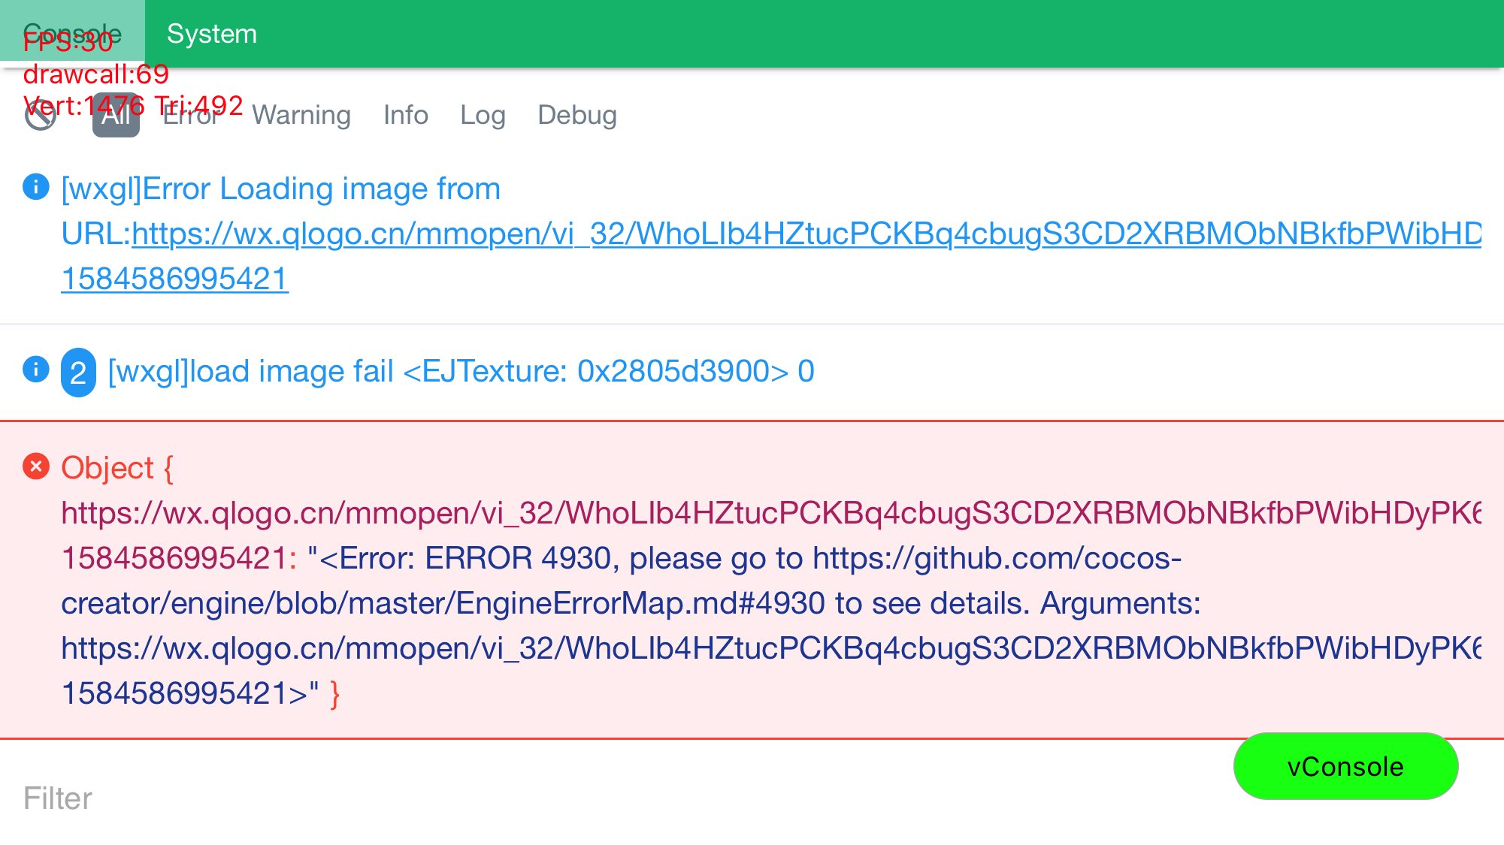
Task: Filter logs by Error level
Action: pos(192,115)
